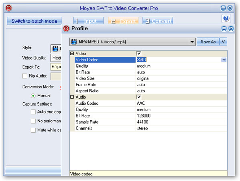The image size is (240, 181).
Task: Open the Video Codec XVID dropdown arrow
Action: [224, 60]
